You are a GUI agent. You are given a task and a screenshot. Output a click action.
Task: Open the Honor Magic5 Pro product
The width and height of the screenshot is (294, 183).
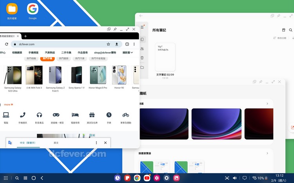98,77
